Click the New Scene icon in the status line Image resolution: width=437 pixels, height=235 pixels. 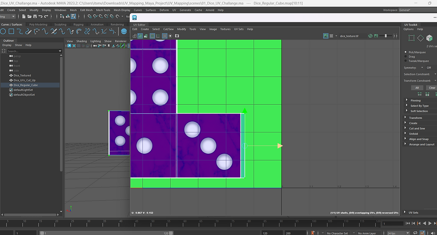click(x=24, y=16)
